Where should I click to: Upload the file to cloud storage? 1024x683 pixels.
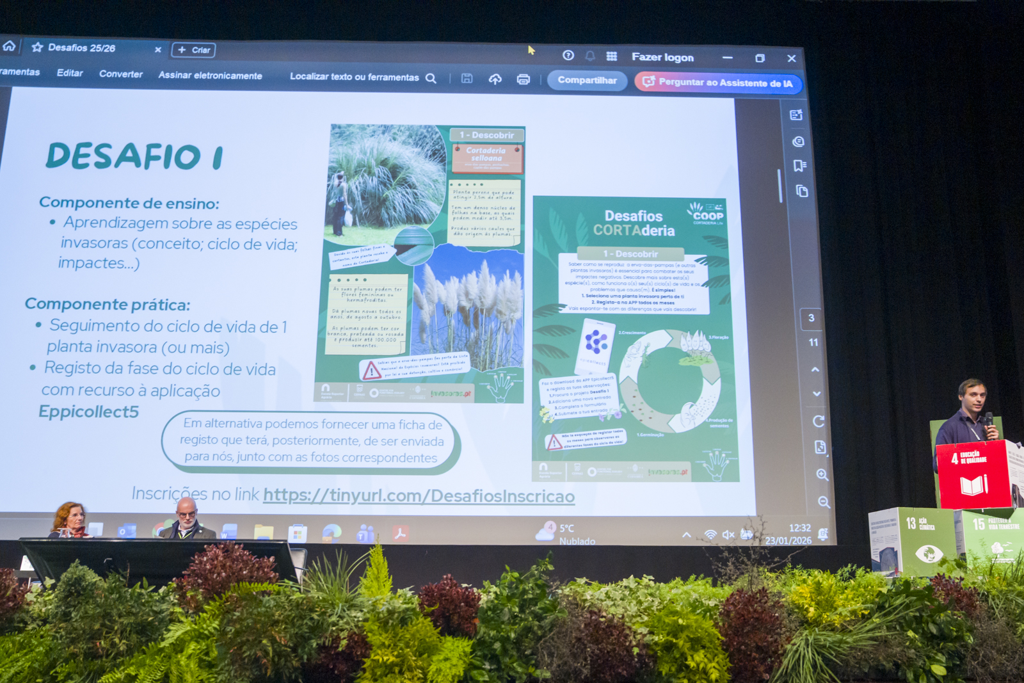point(495,79)
